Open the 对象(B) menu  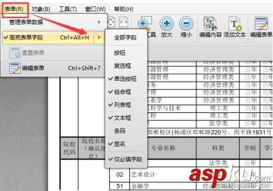point(41,9)
